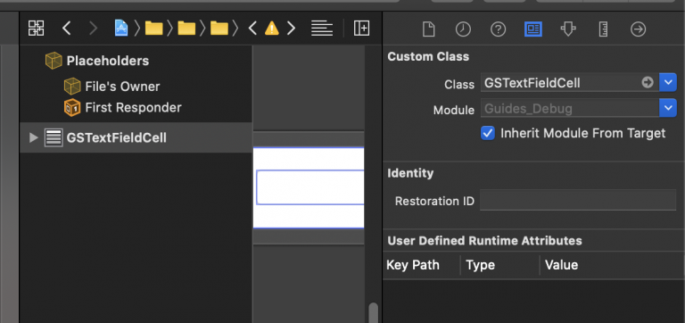Click the User Defined Runtime Attributes header
Image resolution: width=685 pixels, height=323 pixels.
pos(484,241)
